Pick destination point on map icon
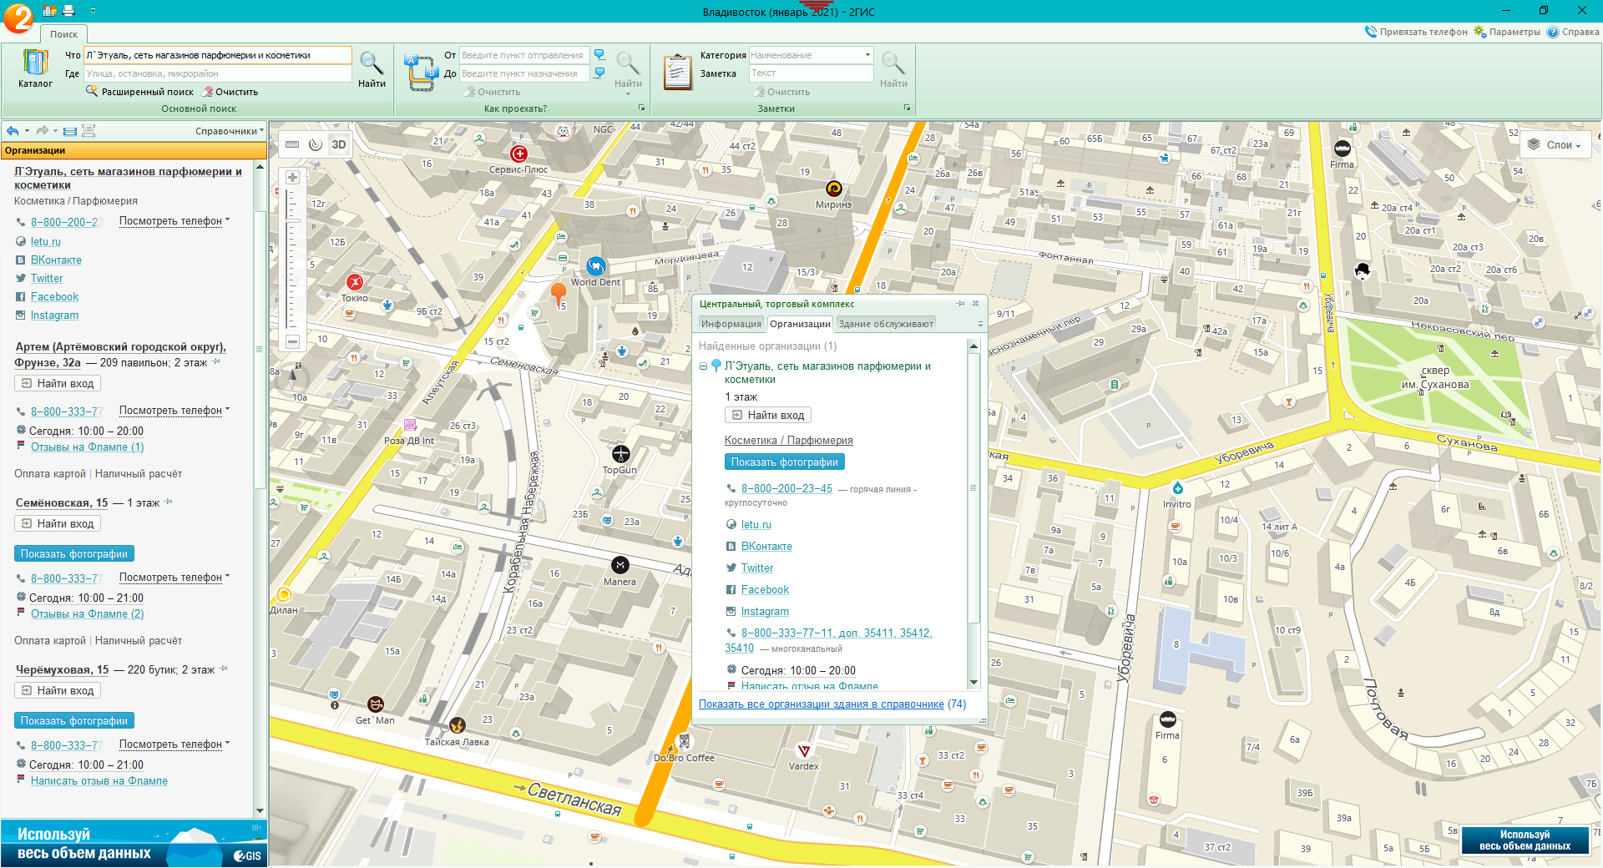Image resolution: width=1603 pixels, height=868 pixels. pyautogui.click(x=599, y=73)
